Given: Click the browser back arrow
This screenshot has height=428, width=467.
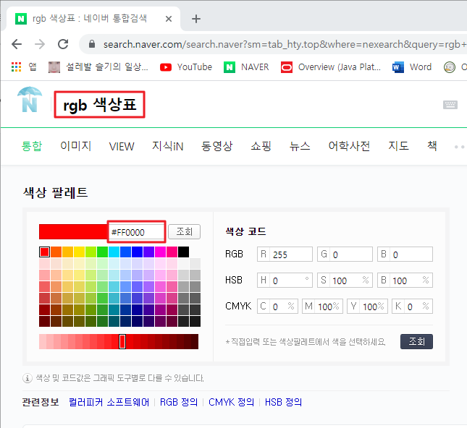Looking at the screenshot, I should (17, 44).
